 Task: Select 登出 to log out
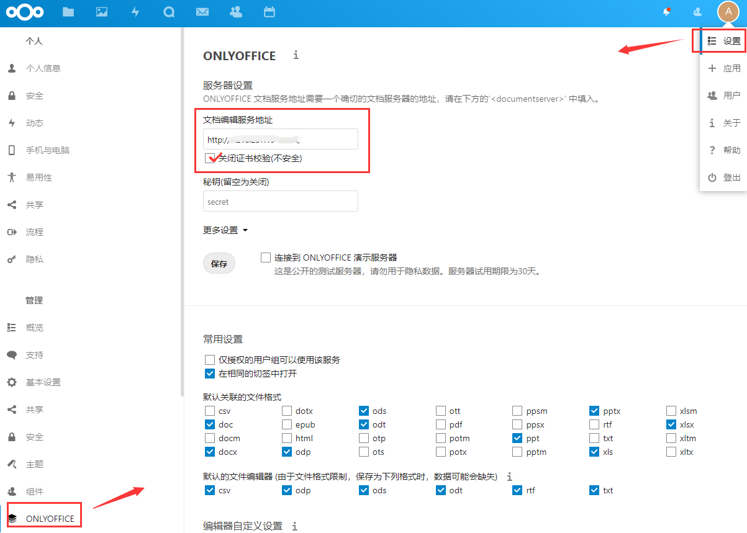(x=724, y=177)
